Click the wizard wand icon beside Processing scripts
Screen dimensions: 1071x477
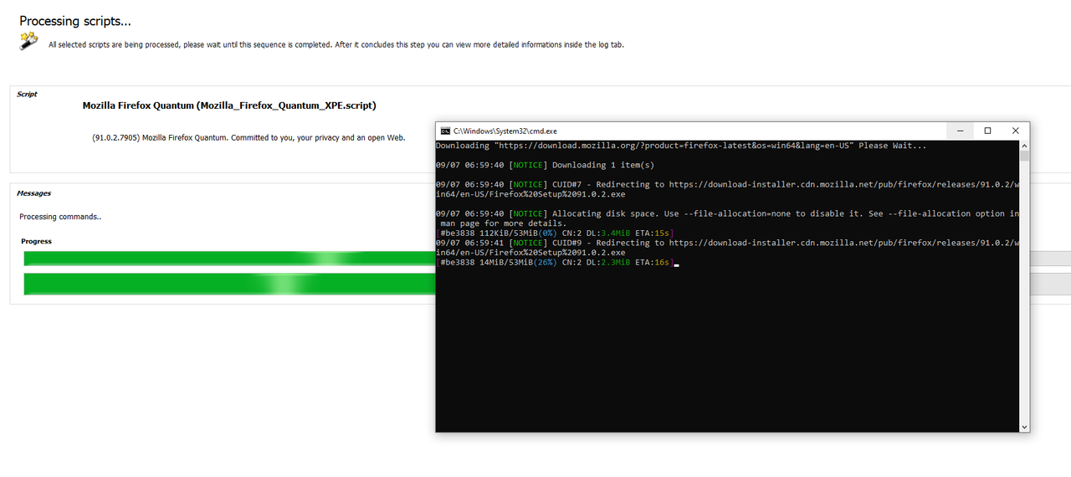[x=28, y=41]
